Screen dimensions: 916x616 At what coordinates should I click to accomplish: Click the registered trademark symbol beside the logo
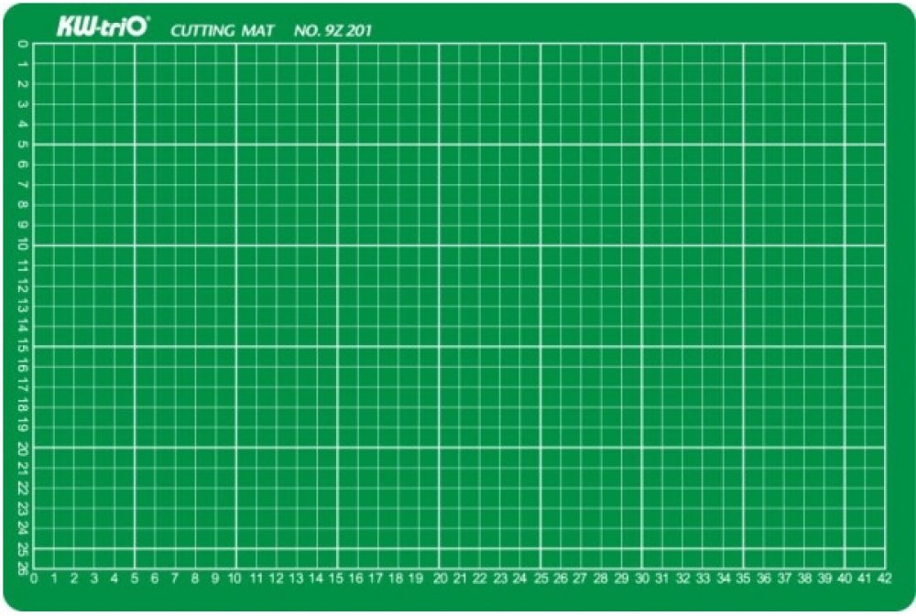149,19
